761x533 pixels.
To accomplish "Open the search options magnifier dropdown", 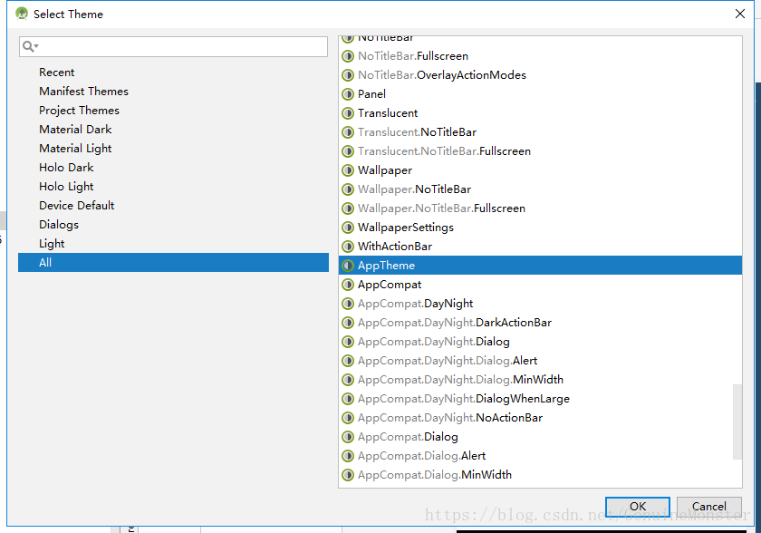I will [31, 46].
